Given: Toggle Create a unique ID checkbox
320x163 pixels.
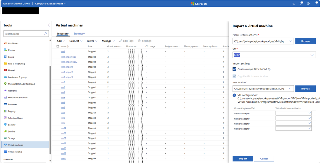Looking at the screenshot, I should click(235, 69).
